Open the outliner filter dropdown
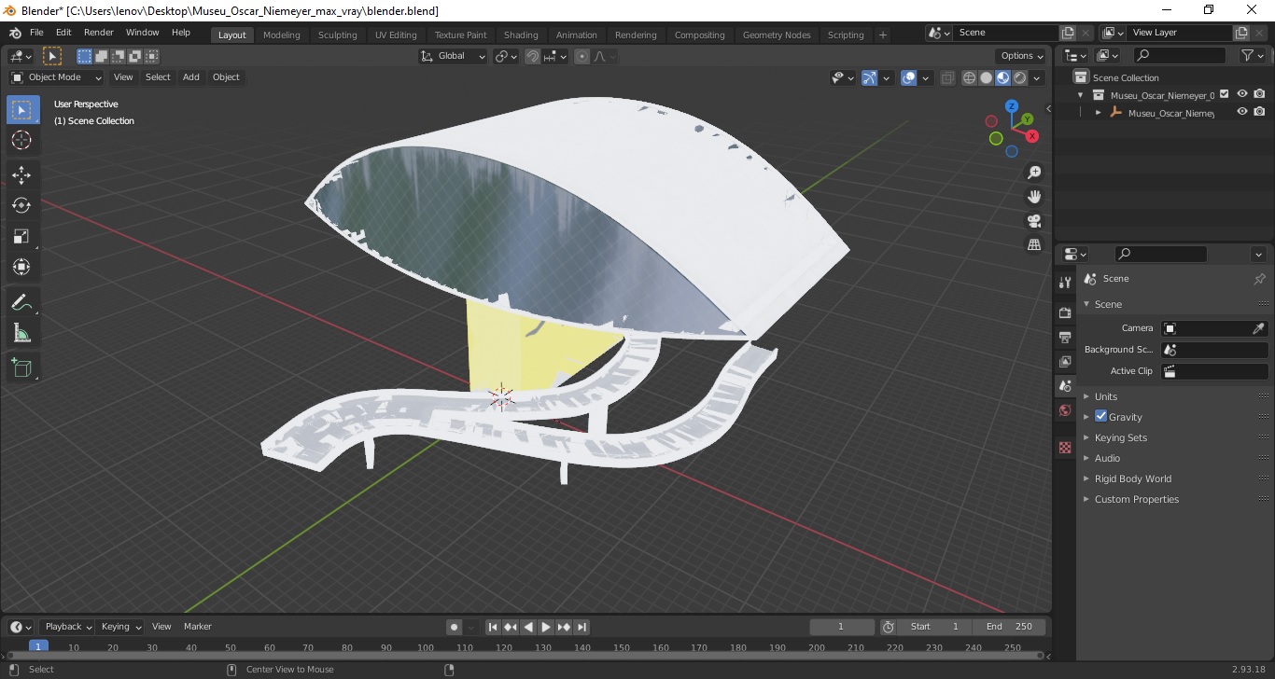The height and width of the screenshot is (679, 1275). click(1253, 56)
